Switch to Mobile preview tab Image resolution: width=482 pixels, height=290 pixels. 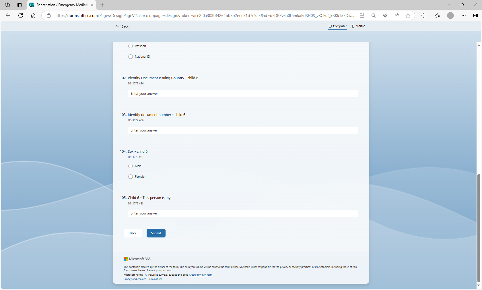coord(359,26)
